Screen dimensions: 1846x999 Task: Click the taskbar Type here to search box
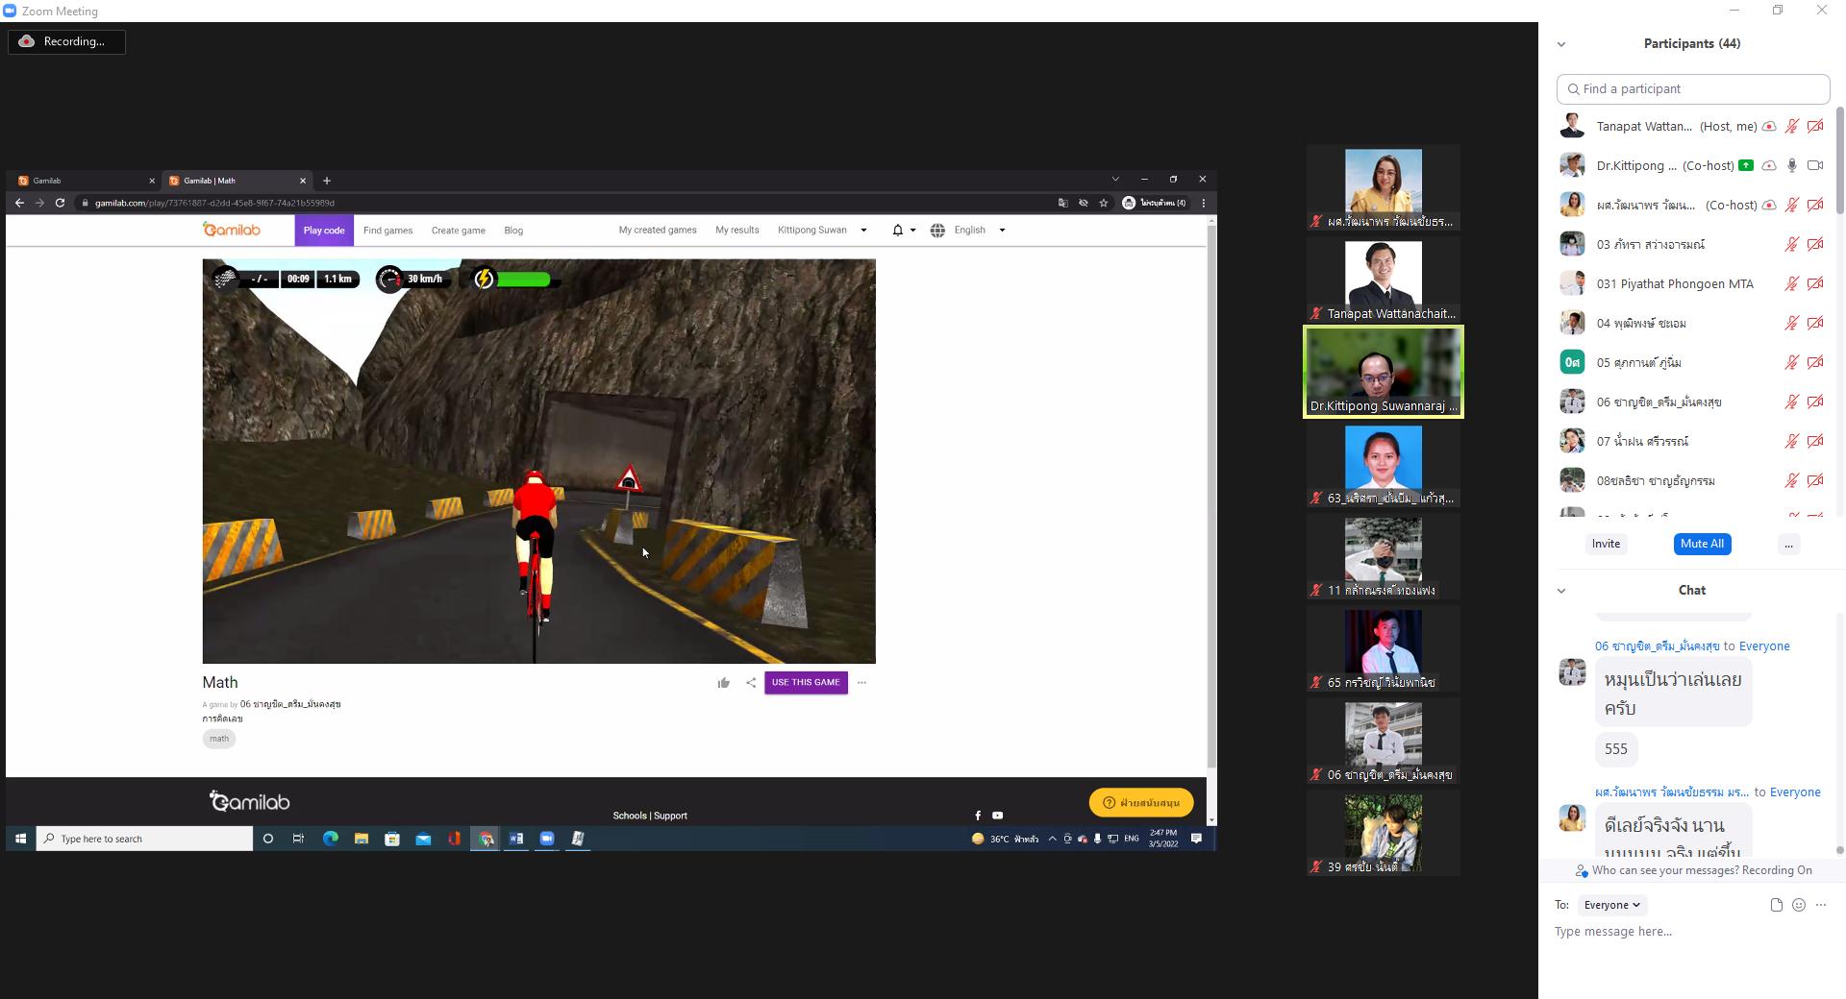click(x=145, y=839)
